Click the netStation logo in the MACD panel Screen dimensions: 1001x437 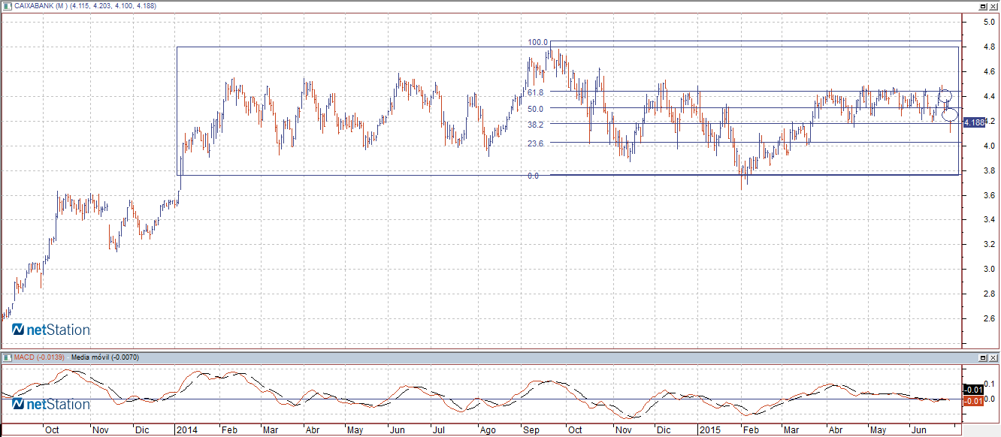click(51, 405)
